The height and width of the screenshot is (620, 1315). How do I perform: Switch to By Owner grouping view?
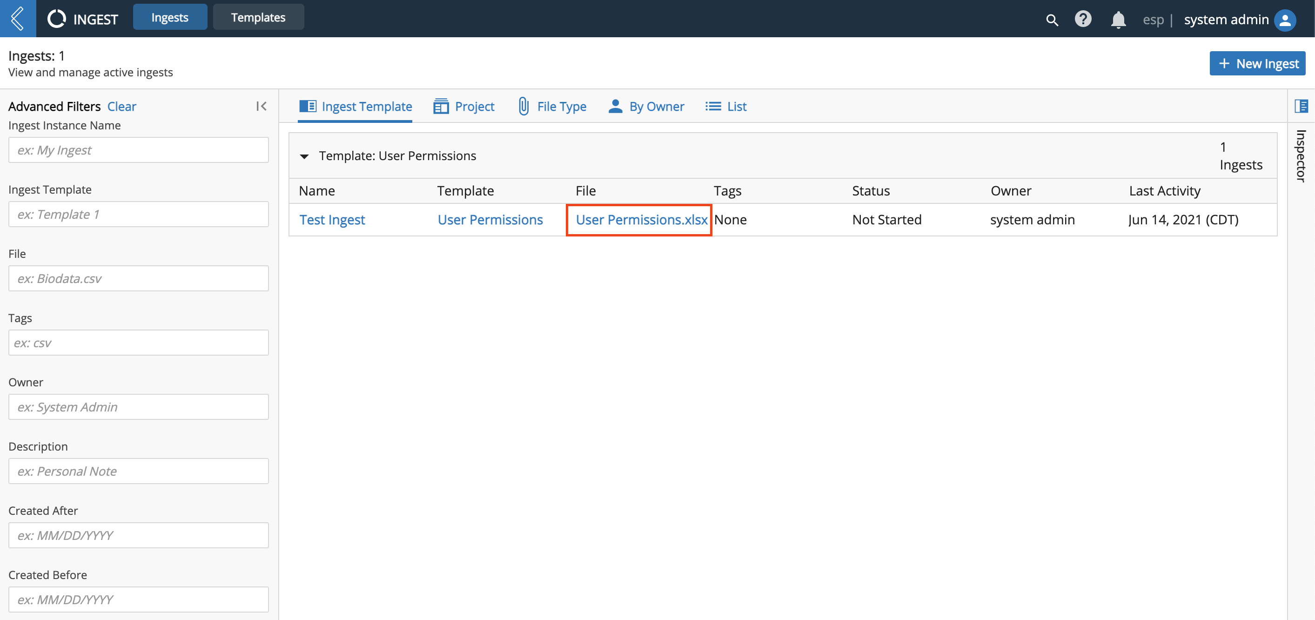click(646, 106)
